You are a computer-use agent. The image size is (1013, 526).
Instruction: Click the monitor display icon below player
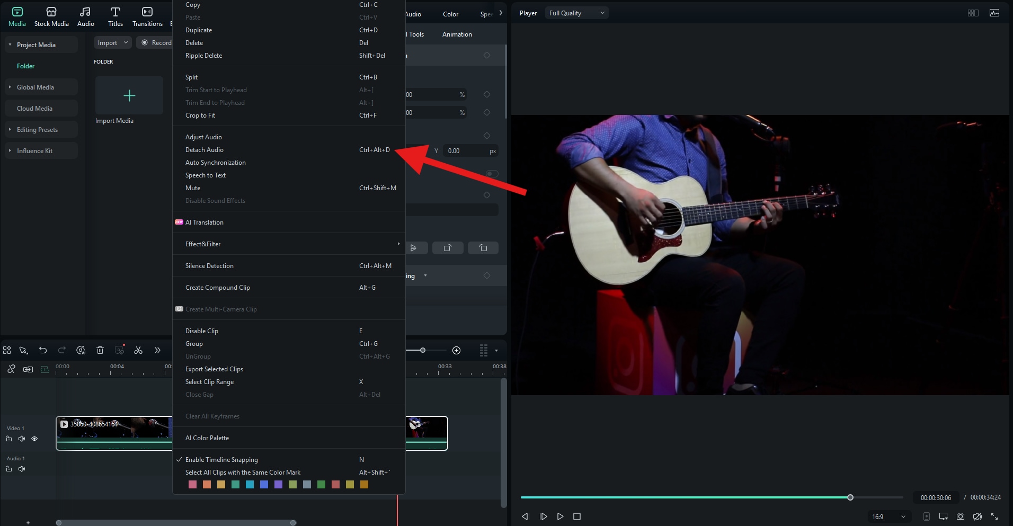(x=944, y=516)
